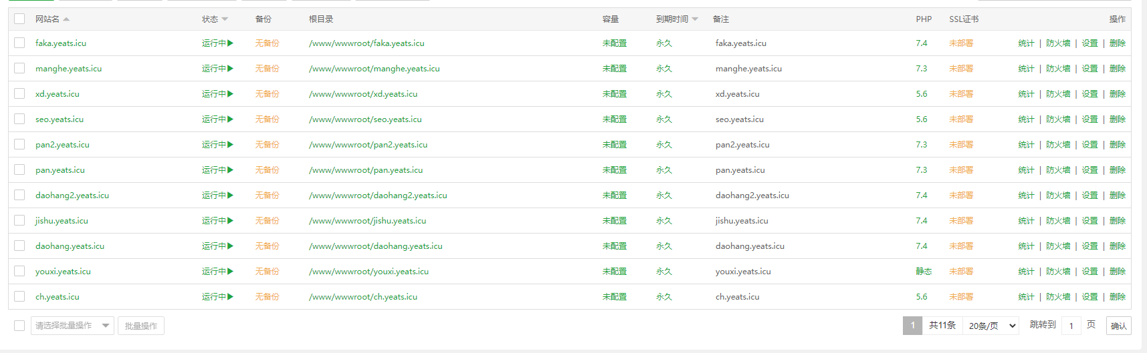Click 未部署 SSL for faka.yeats.icu

[x=961, y=43]
